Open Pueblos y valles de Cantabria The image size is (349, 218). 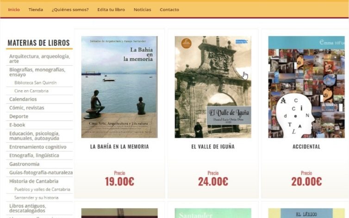point(42,189)
